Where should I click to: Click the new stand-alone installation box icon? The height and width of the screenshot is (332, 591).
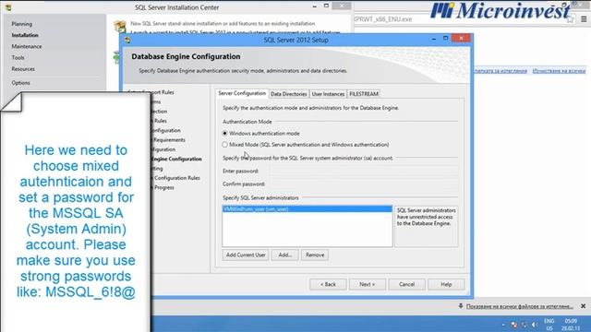(120, 26)
